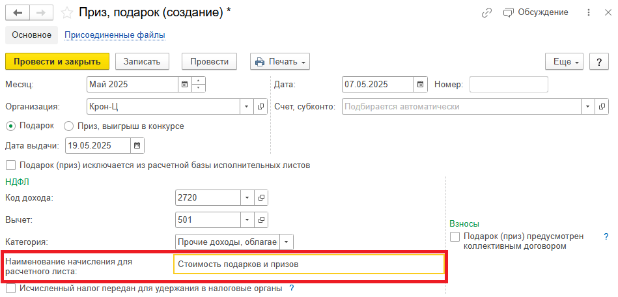This screenshot has width=618, height=297.
Task: Toggle Подарок предусмотрен коллективным договором checkbox
Action: tap(455, 236)
